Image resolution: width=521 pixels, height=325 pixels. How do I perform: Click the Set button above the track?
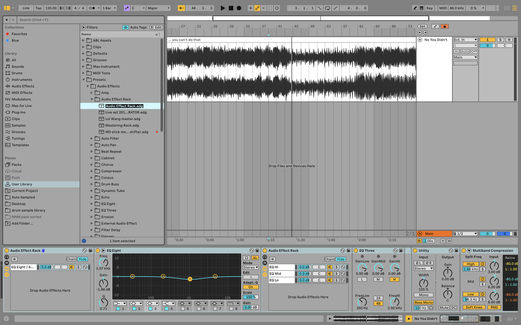pos(422,26)
